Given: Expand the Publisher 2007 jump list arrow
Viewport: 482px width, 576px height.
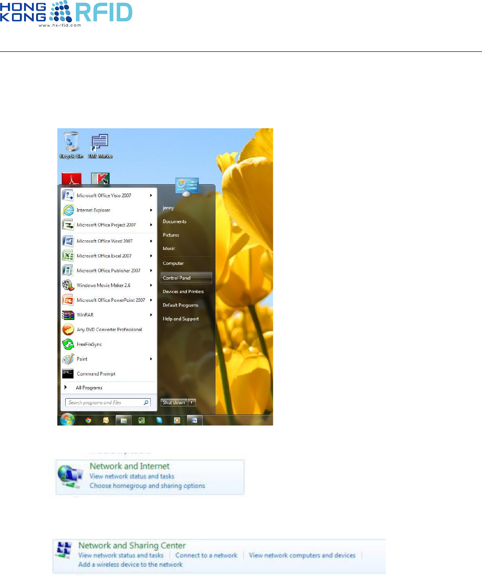Looking at the screenshot, I should [x=151, y=270].
